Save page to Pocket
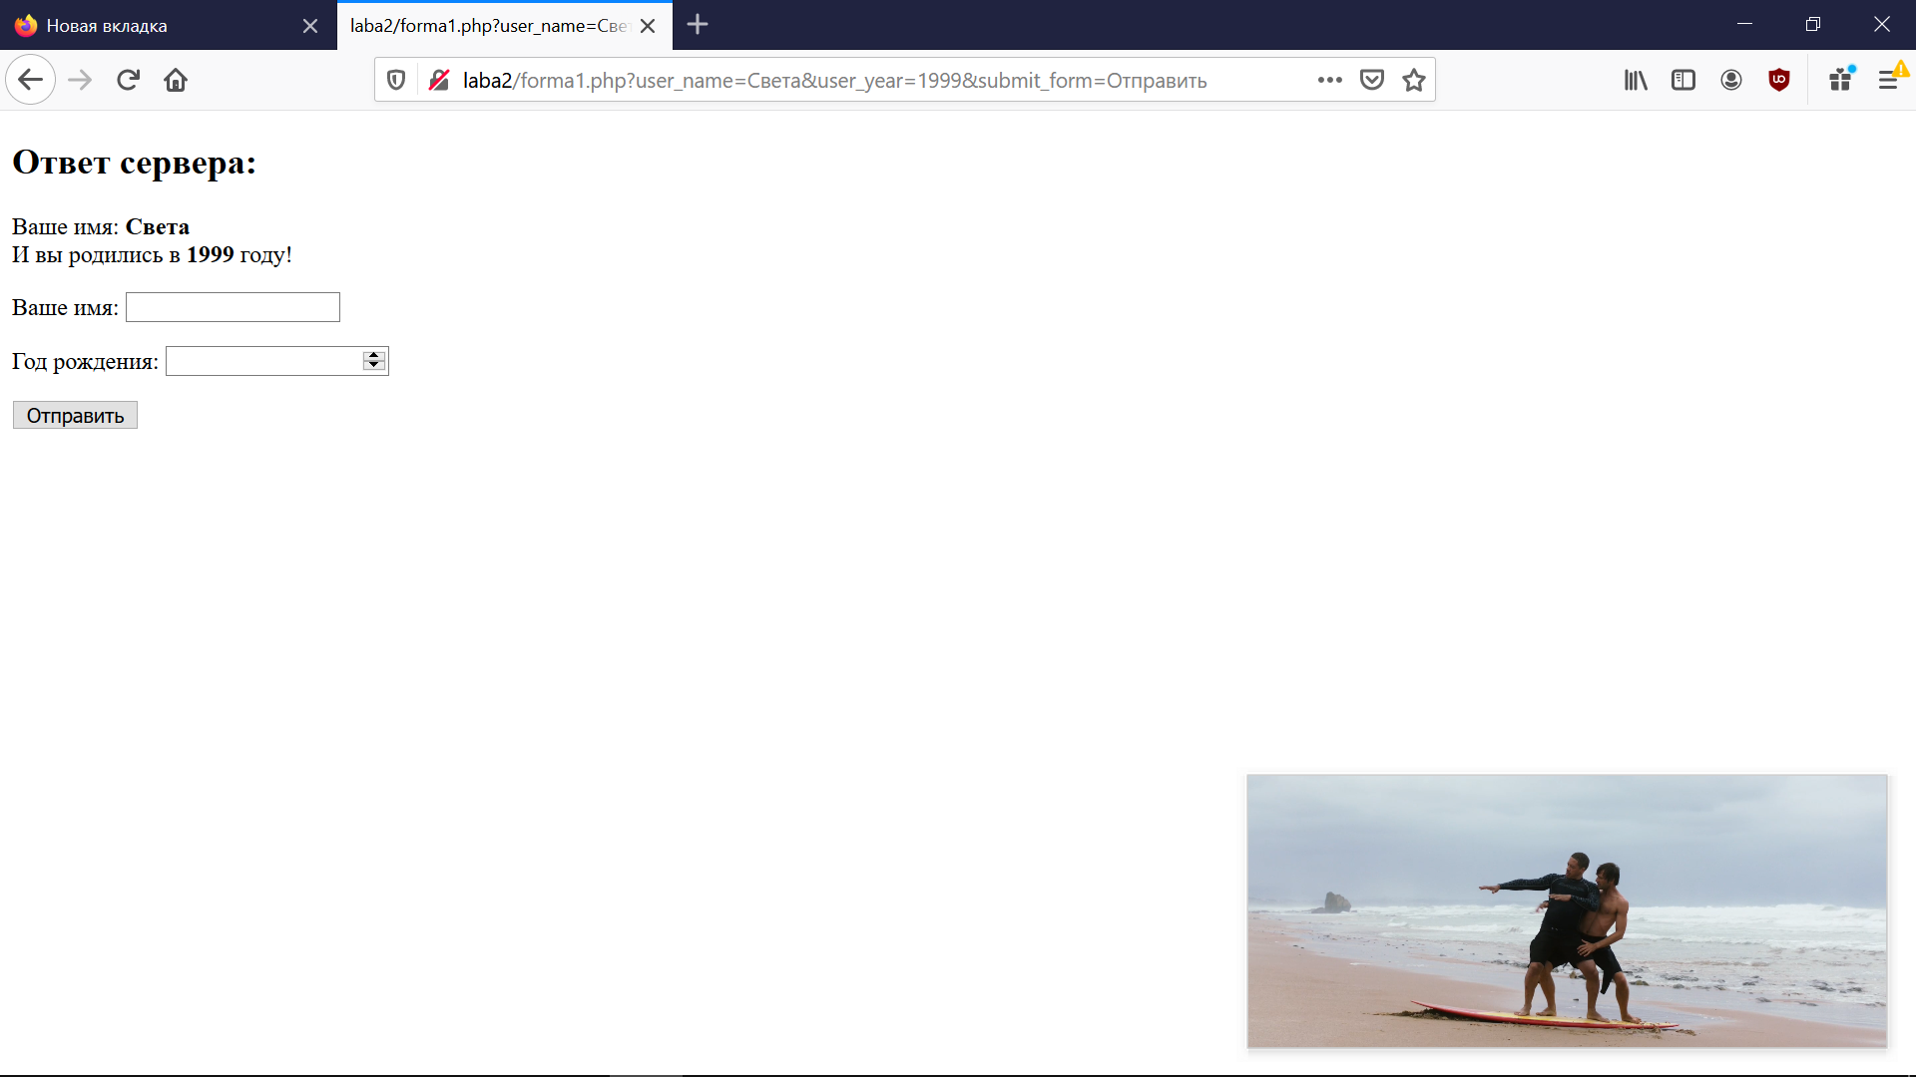Image resolution: width=1916 pixels, height=1077 pixels. click(1372, 80)
